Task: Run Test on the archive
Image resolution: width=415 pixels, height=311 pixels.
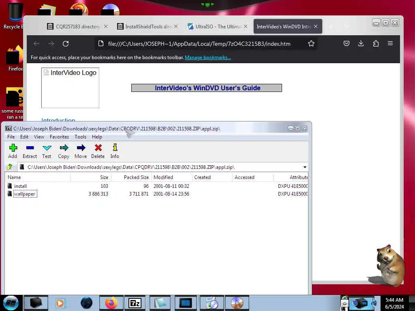Action: pyautogui.click(x=47, y=151)
